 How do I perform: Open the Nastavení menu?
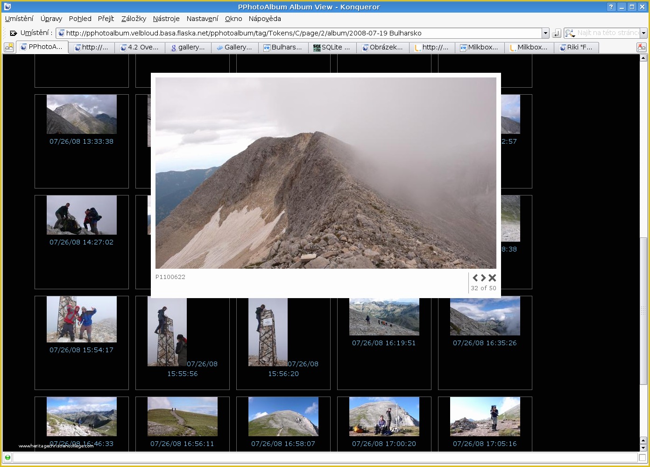[202, 19]
